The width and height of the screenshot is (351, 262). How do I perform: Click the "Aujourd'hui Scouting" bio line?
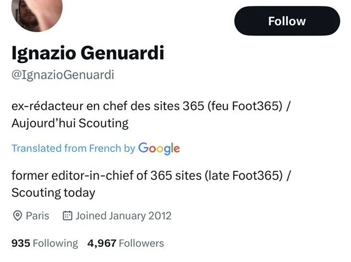tap(70, 123)
